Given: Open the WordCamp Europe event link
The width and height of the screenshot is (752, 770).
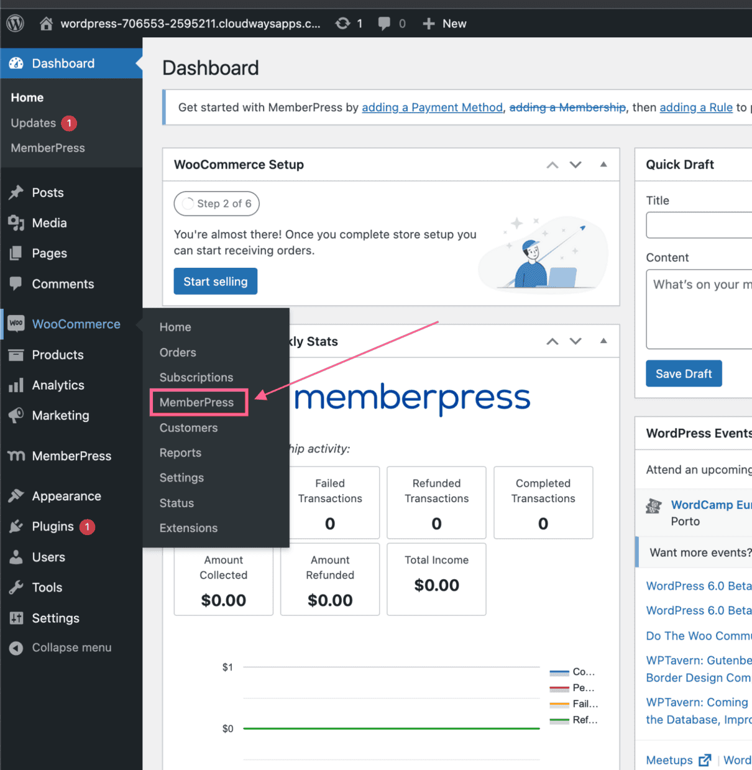Looking at the screenshot, I should point(712,505).
